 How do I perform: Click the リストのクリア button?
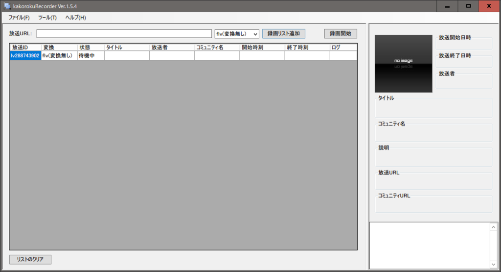(x=30, y=259)
